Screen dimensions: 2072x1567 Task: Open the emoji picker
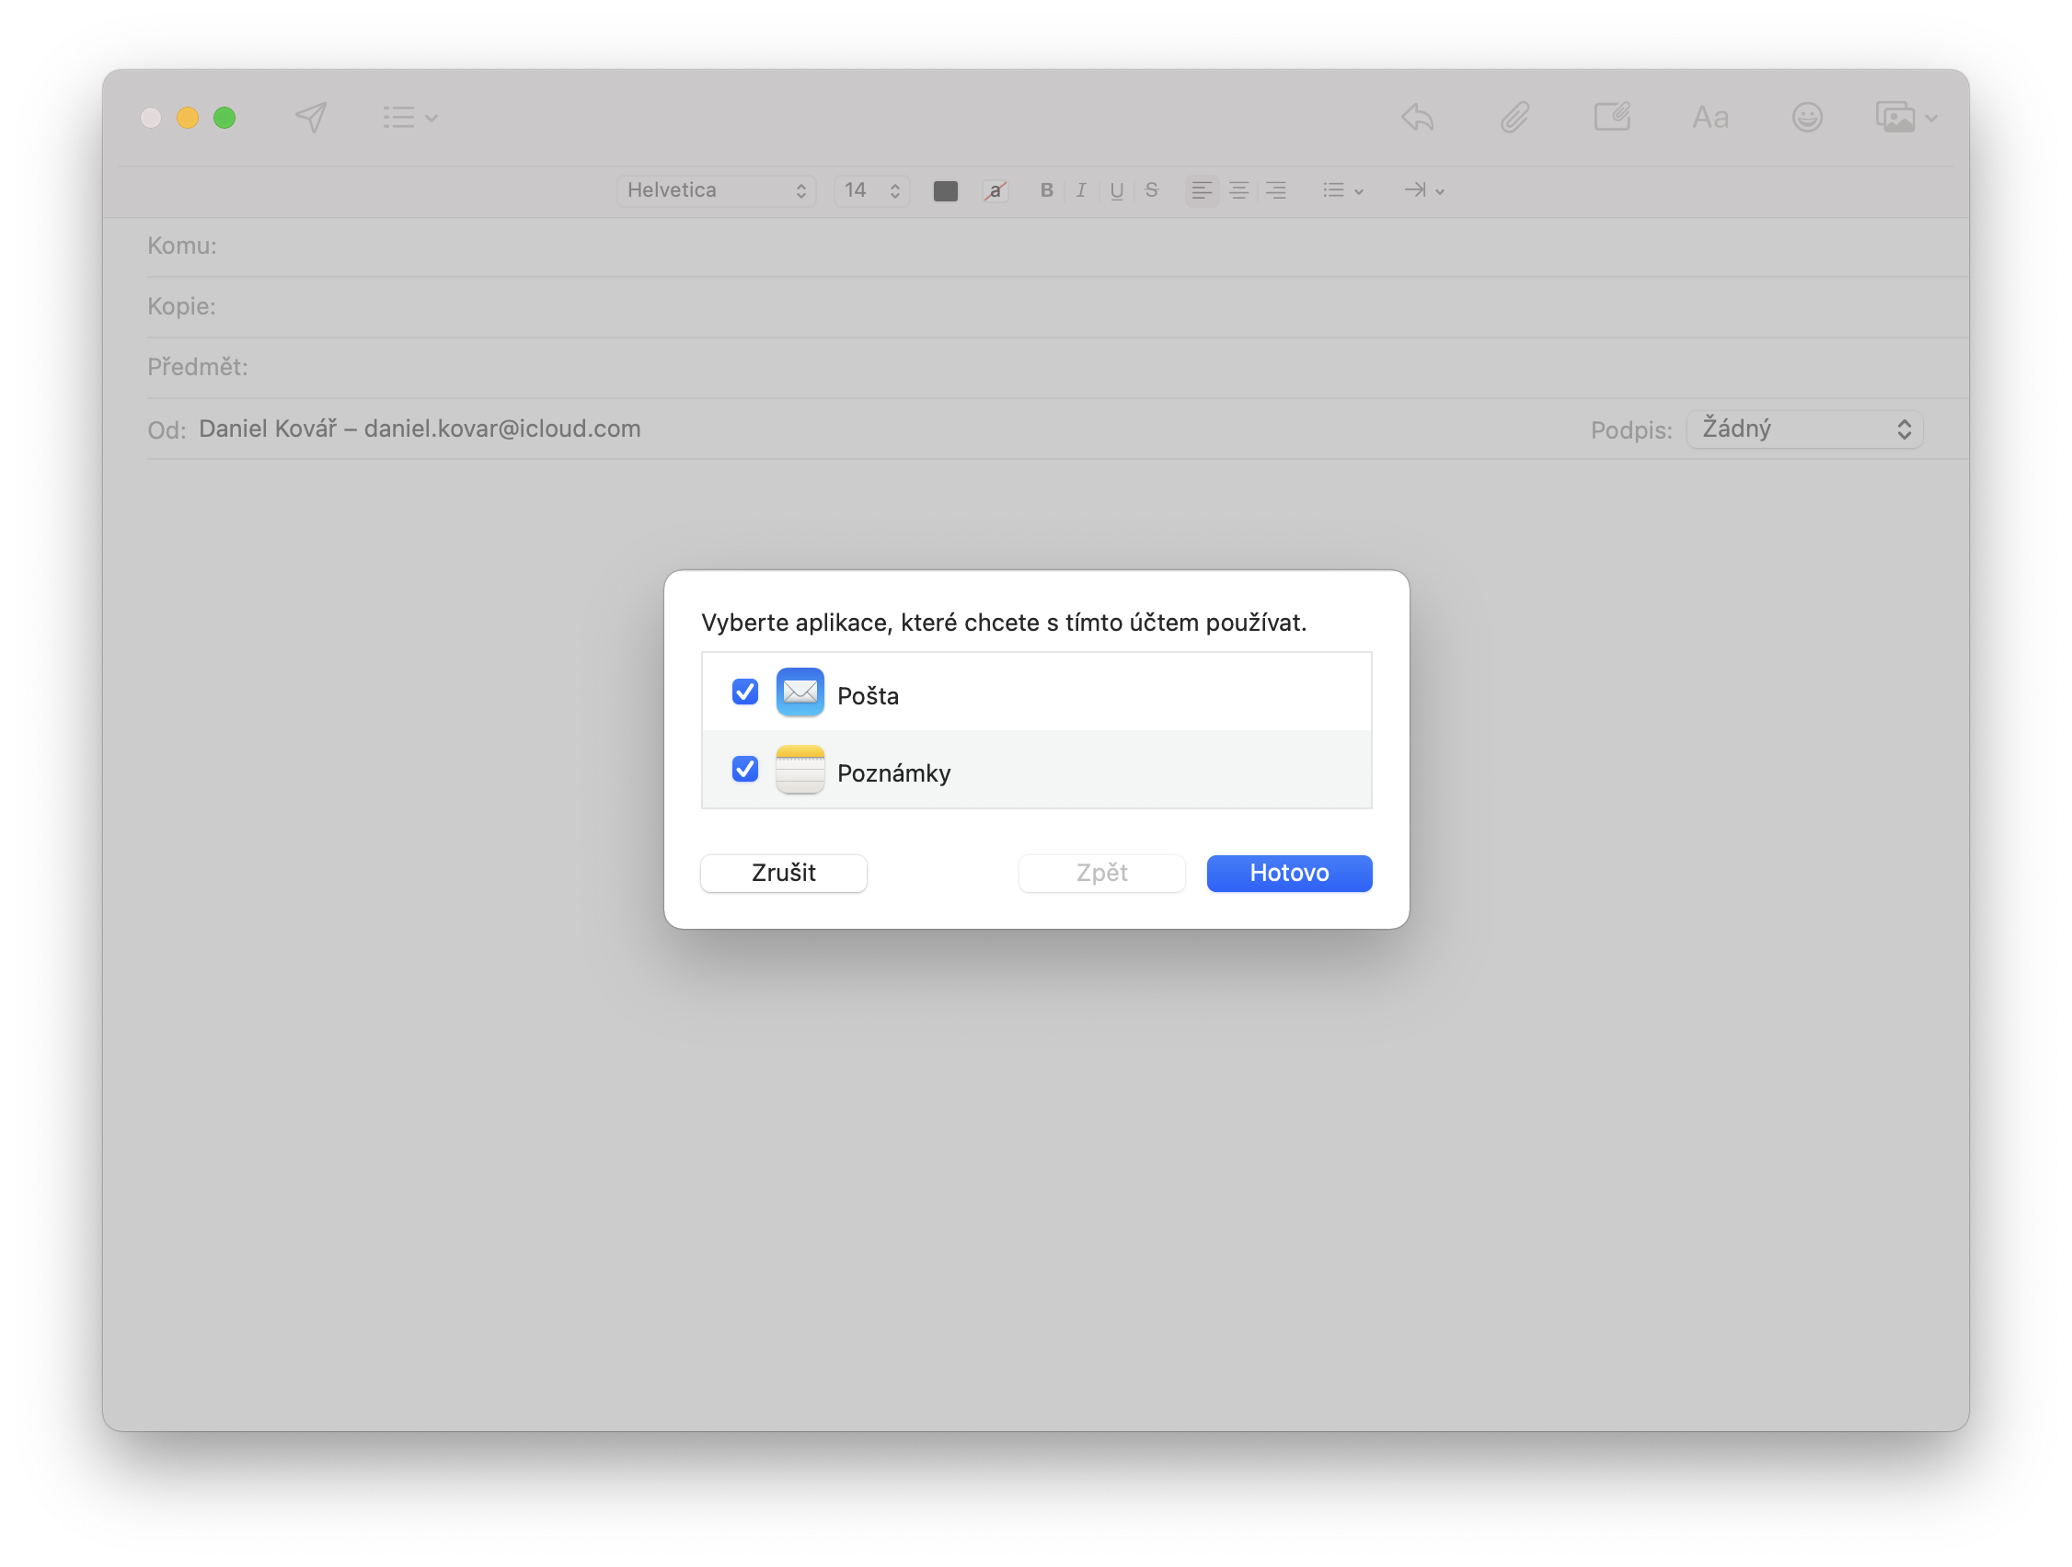coord(1807,116)
